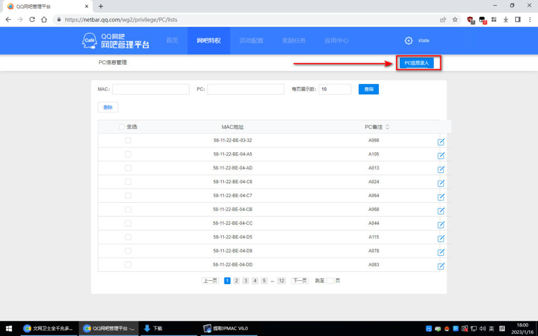Tick the checkbox for PC A013
This screenshot has height=336, width=538.
click(128, 169)
